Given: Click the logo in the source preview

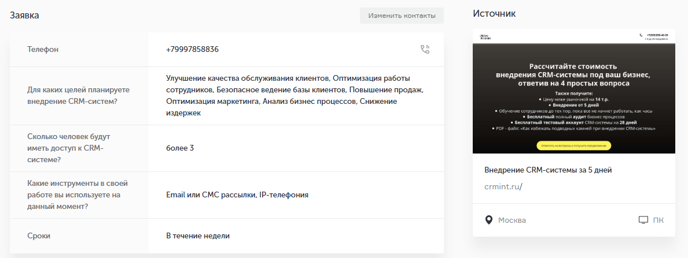Looking at the screenshot, I should [x=485, y=37].
